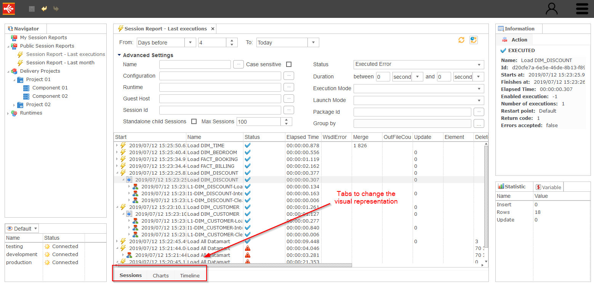Check the Case sensitive checkbox
This screenshot has height=285, width=594.
click(288, 64)
